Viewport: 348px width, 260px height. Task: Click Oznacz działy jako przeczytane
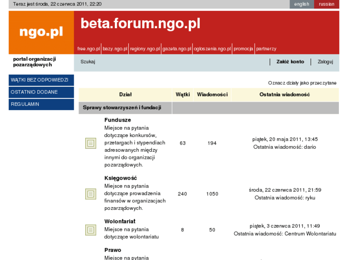click(302, 83)
